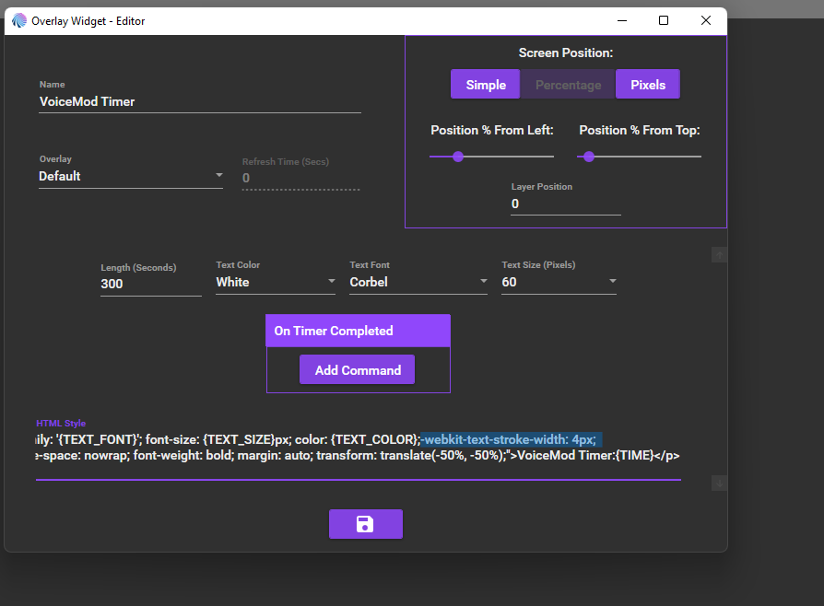Image resolution: width=824 pixels, height=606 pixels.
Task: Expand the Text Size (Pixels) dropdown
Action: 558,283
